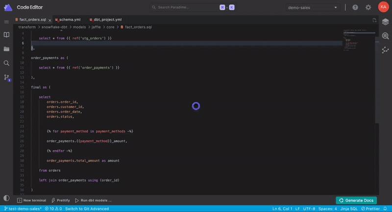Viewport: 392px width, 212px height.
Task: Toggle the dark/light theme switch
Action: [x=6, y=198]
